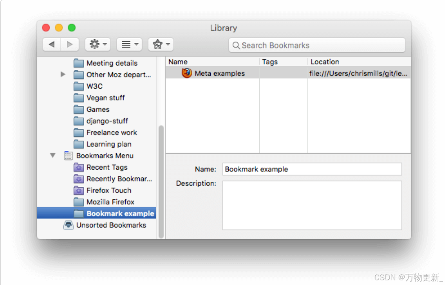Select the Firefox Touch label
Screen dimensions: 445x285
[x=109, y=190]
